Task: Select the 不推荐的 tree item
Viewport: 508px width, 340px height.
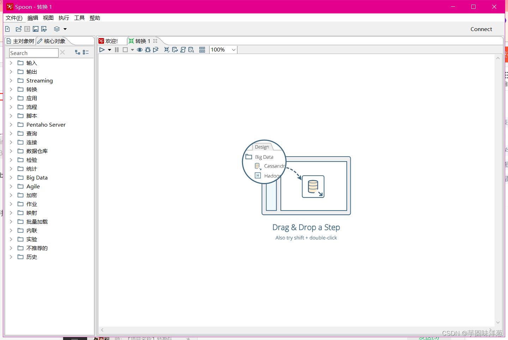Action: [x=37, y=248]
